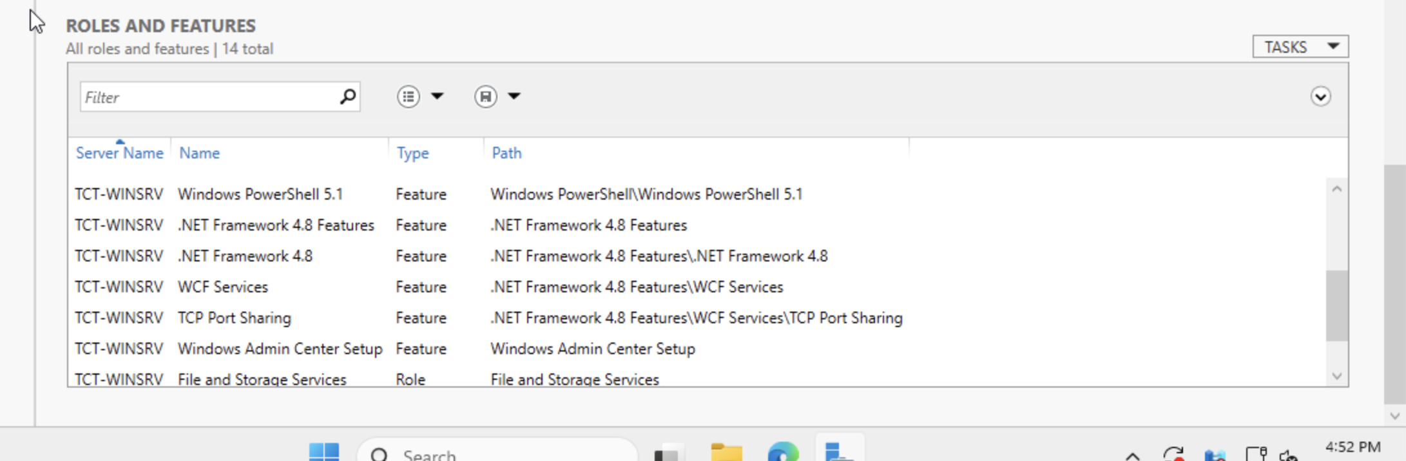Image resolution: width=1406 pixels, height=461 pixels.
Task: Select Windows Admin Center Setup row
Action: 696,349
